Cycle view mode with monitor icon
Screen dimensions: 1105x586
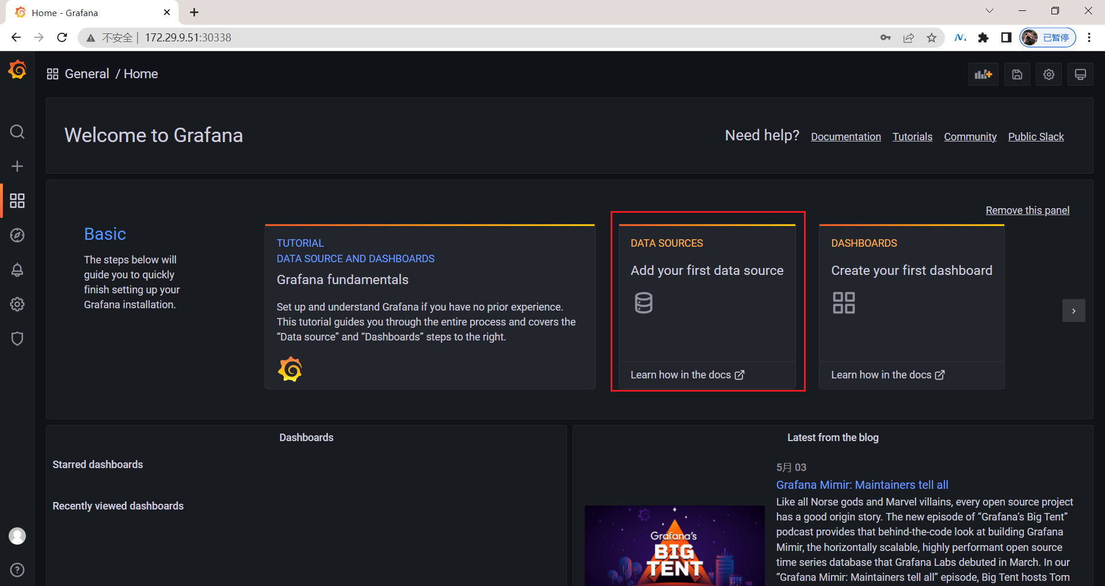(x=1080, y=74)
